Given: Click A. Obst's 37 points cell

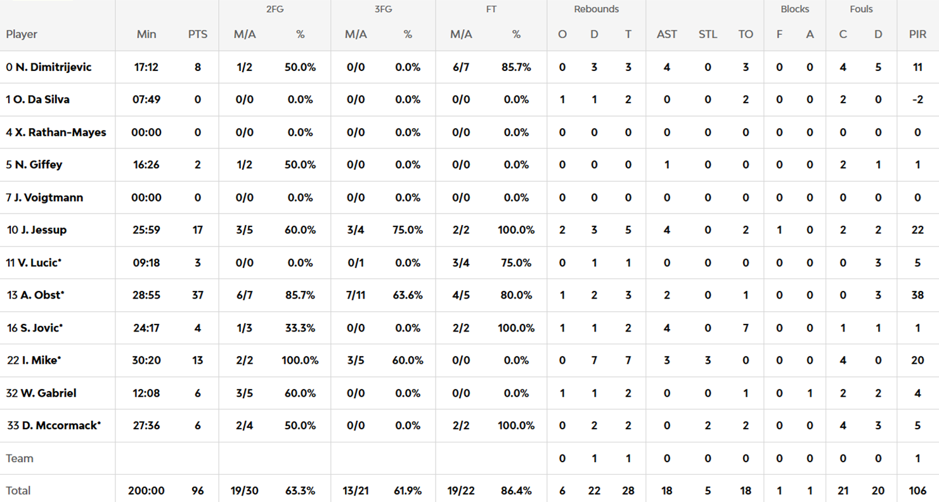Looking at the screenshot, I should 198,295.
